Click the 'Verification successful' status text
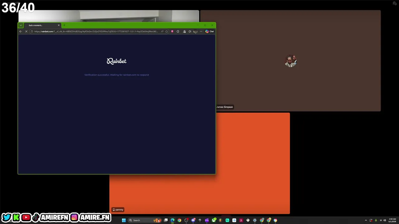The height and width of the screenshot is (224, 399). pyautogui.click(x=117, y=75)
